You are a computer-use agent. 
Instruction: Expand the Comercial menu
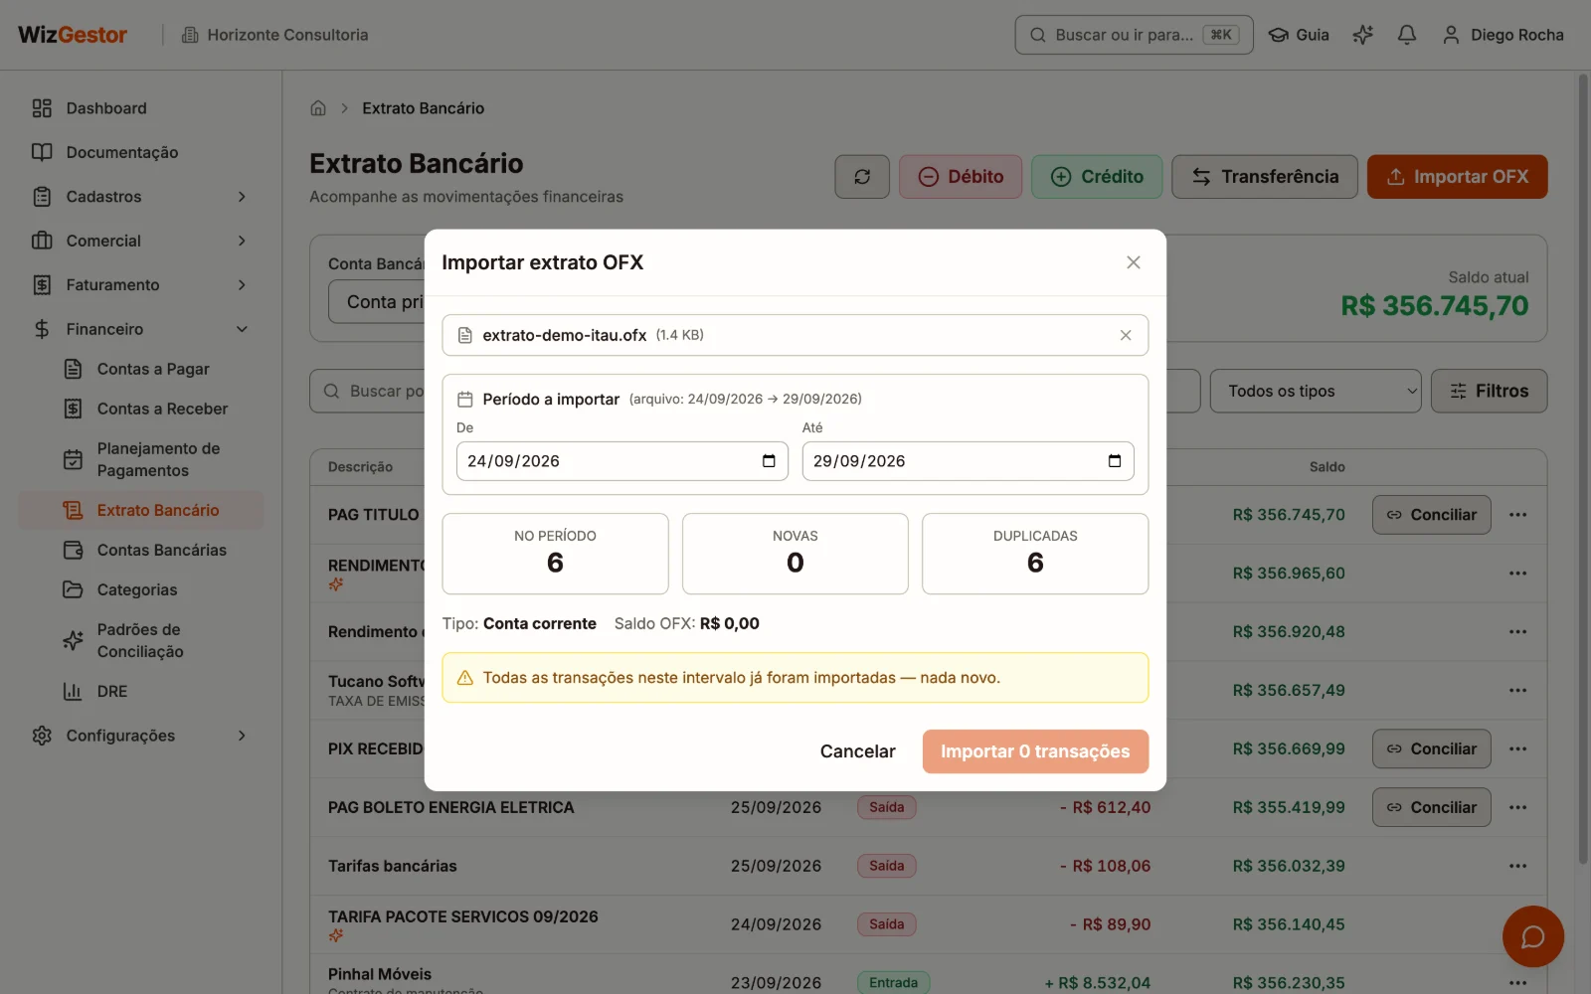(141, 241)
